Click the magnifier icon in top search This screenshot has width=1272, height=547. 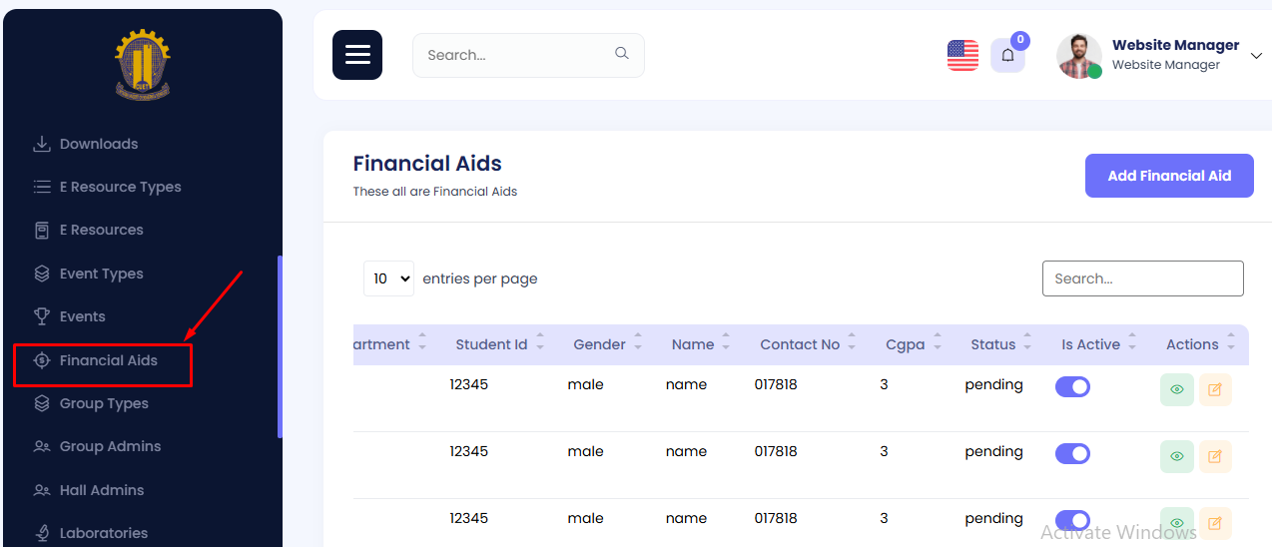pyautogui.click(x=622, y=54)
